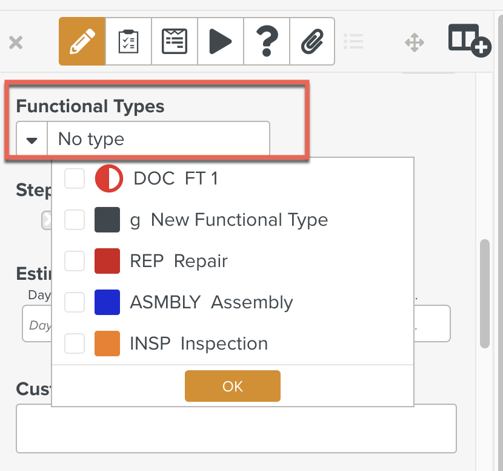Click the notes clipboard icon

click(x=174, y=41)
